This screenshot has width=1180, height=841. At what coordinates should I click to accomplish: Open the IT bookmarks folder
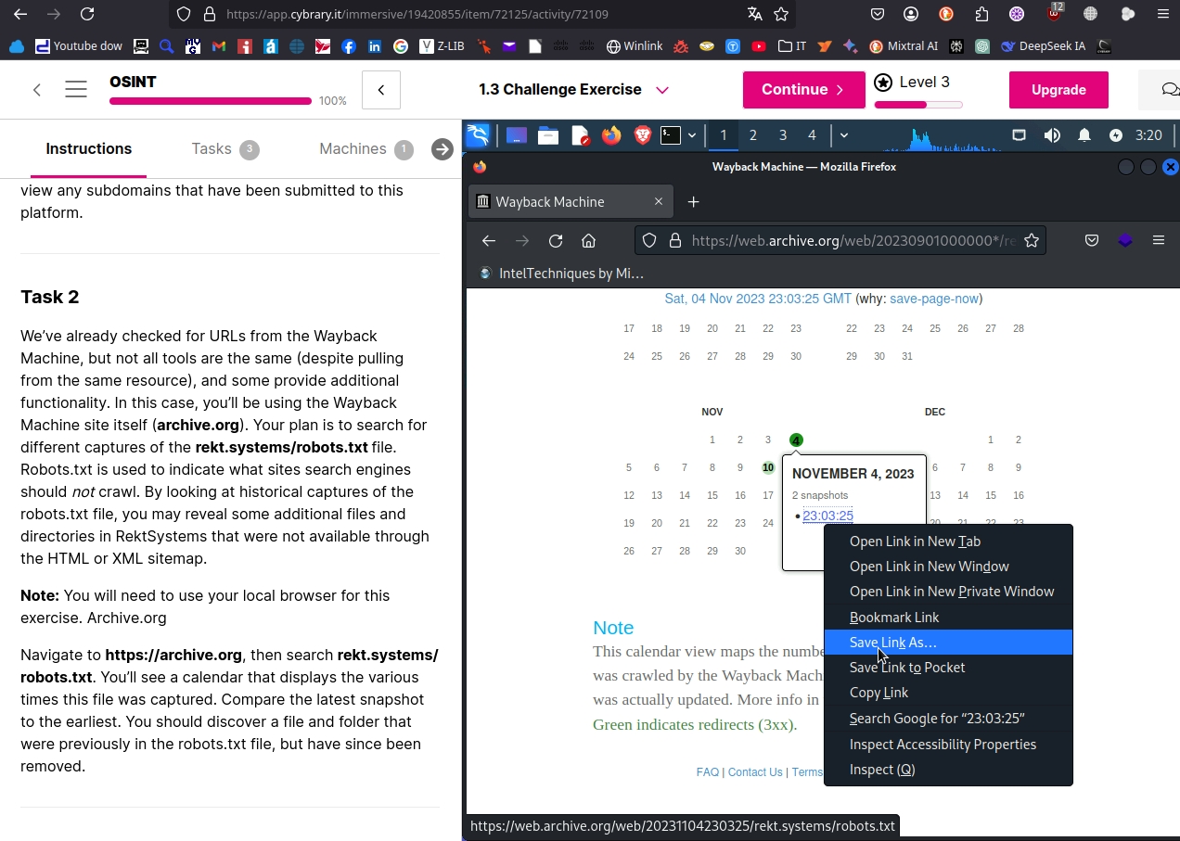click(792, 45)
